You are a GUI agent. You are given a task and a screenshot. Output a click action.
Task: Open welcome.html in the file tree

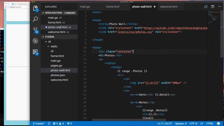tap(59, 80)
